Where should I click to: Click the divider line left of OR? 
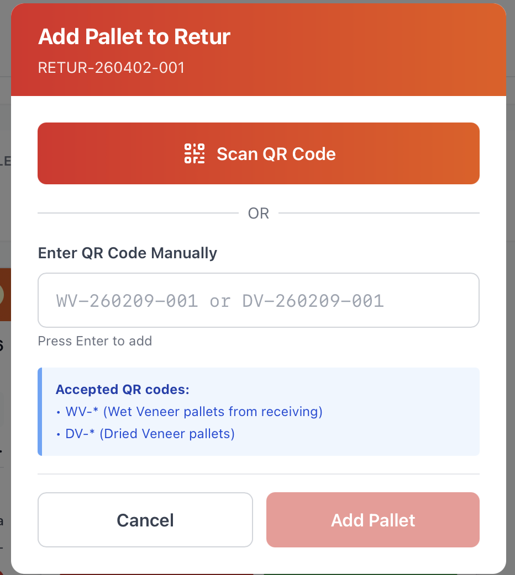[137, 213]
